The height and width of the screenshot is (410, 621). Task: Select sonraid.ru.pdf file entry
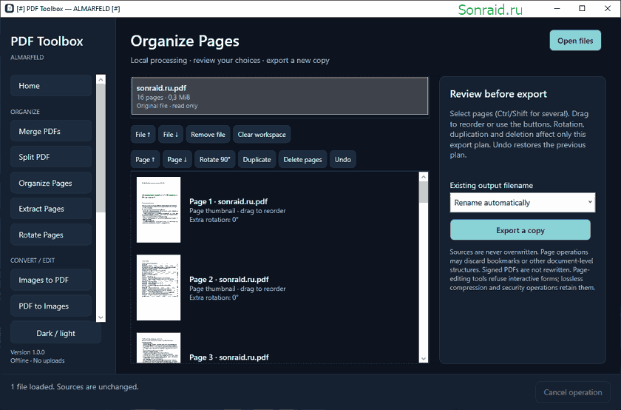(279, 96)
